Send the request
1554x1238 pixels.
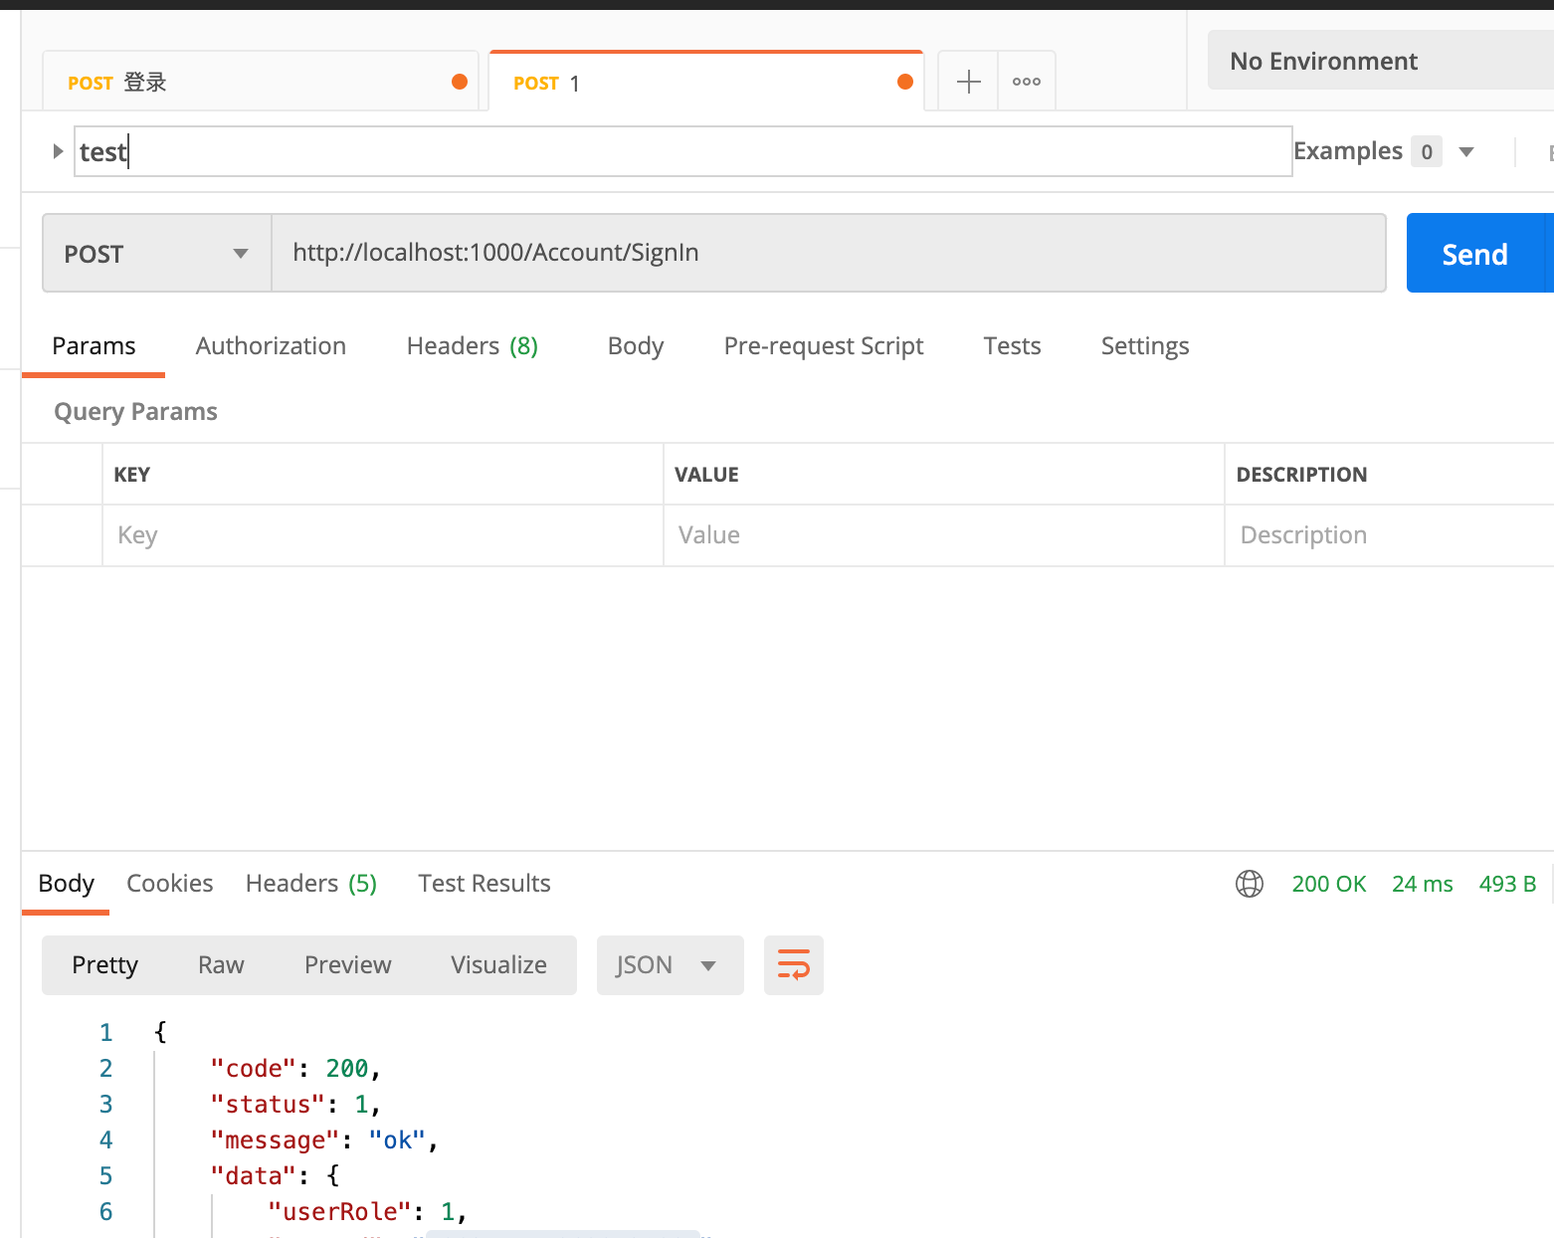(1475, 254)
